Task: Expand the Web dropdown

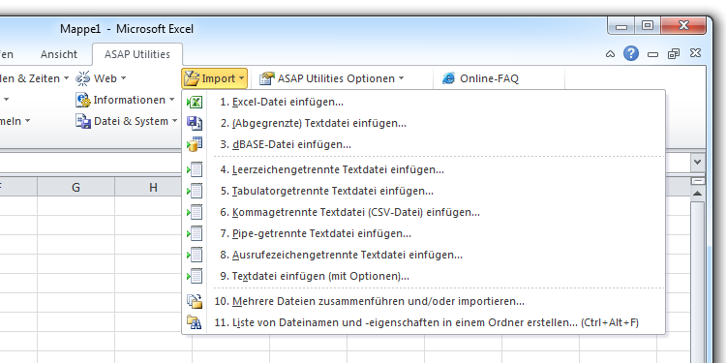Action: click(123, 78)
